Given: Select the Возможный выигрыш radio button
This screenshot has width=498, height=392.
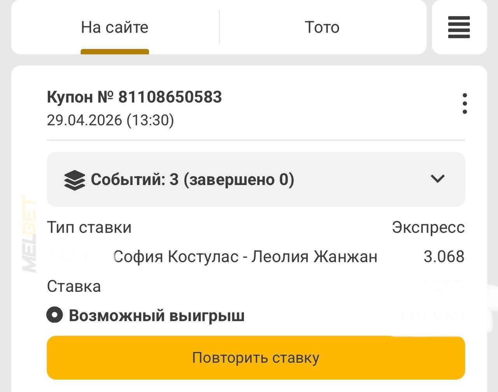Looking at the screenshot, I should click(55, 315).
